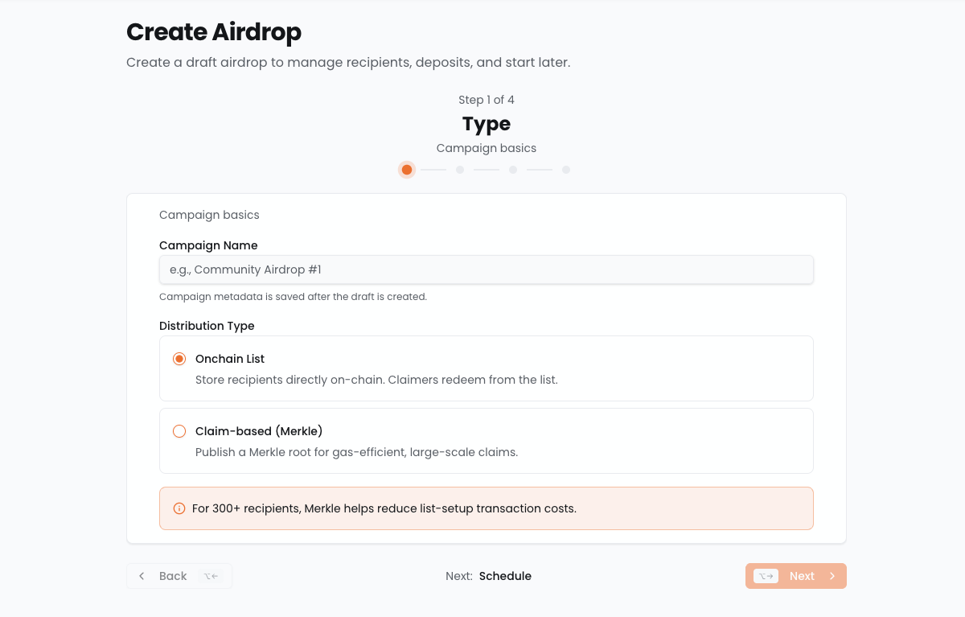Click the active orange step one dot
This screenshot has width=965, height=617.
tap(407, 170)
